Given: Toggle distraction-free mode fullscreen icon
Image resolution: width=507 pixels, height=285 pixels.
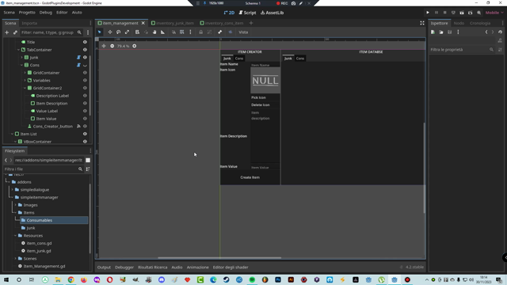Looking at the screenshot, I should point(422,23).
